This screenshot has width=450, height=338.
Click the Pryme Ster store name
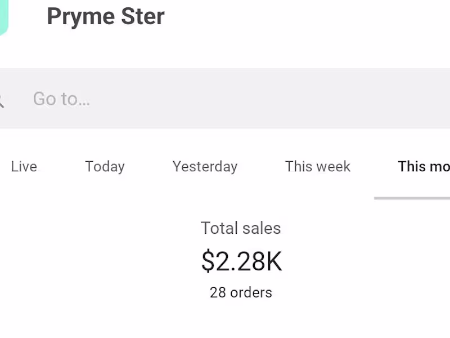pos(105,16)
